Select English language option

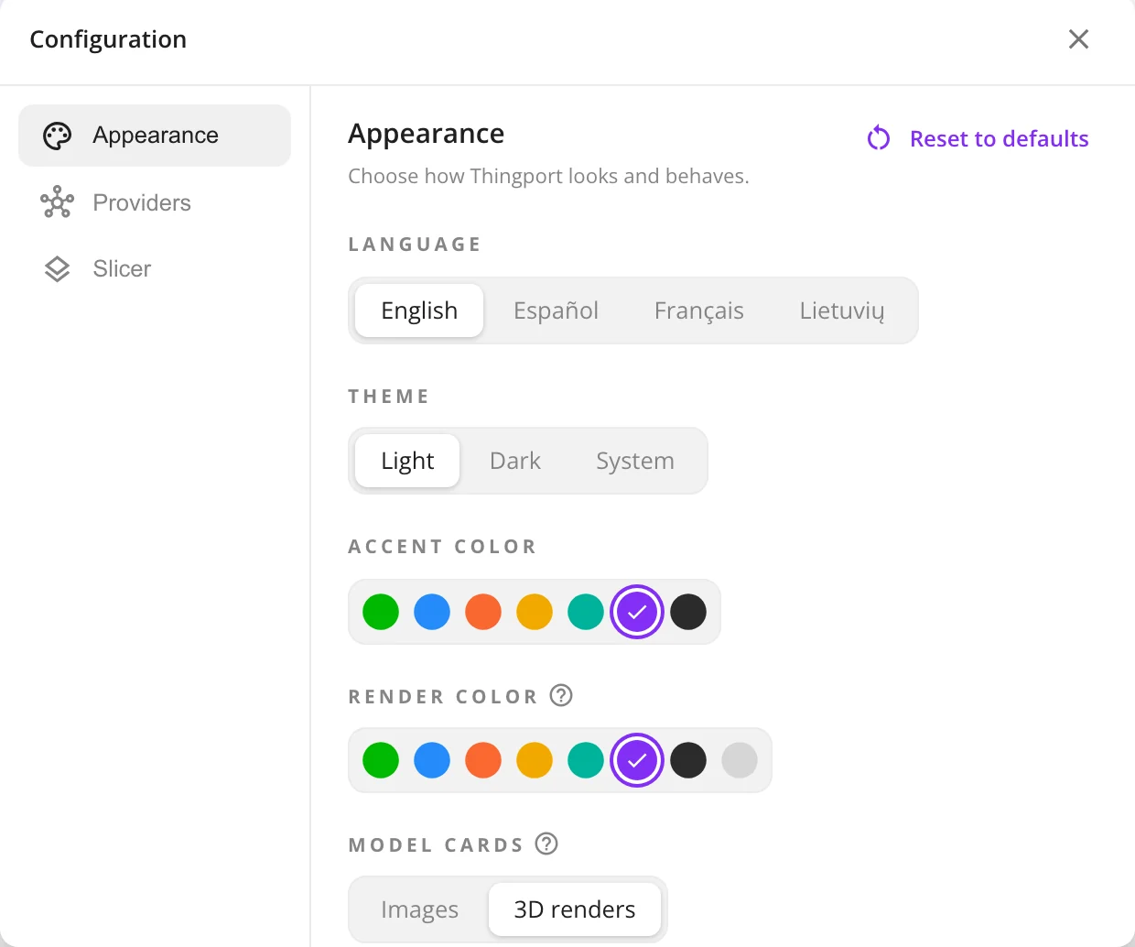(x=419, y=310)
